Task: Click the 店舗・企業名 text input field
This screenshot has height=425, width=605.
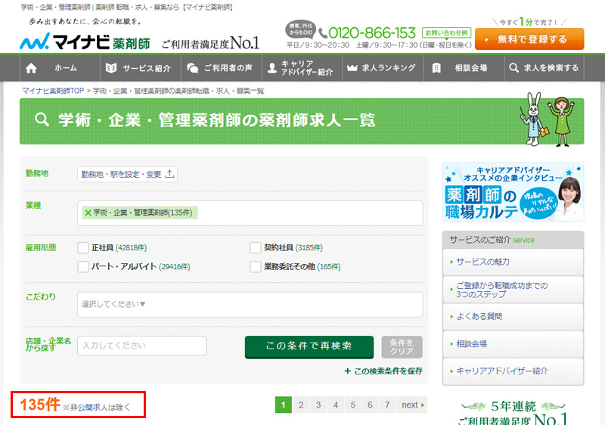Action: pos(142,346)
